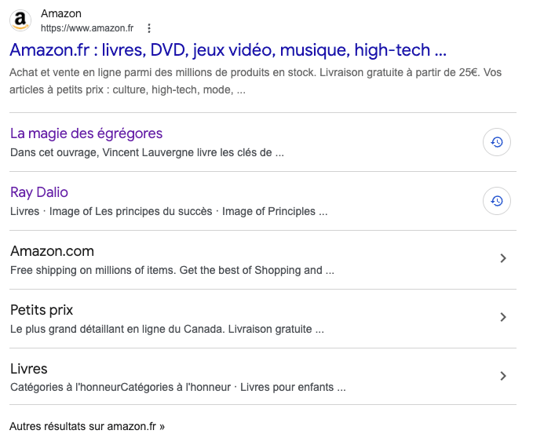Open the three-dot menu beside amazon.fr URL
Viewport: 533px width, 445px height.
pyautogui.click(x=149, y=28)
